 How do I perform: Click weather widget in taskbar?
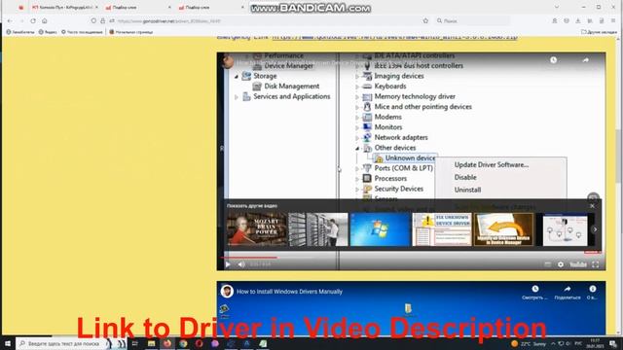tap(529, 343)
